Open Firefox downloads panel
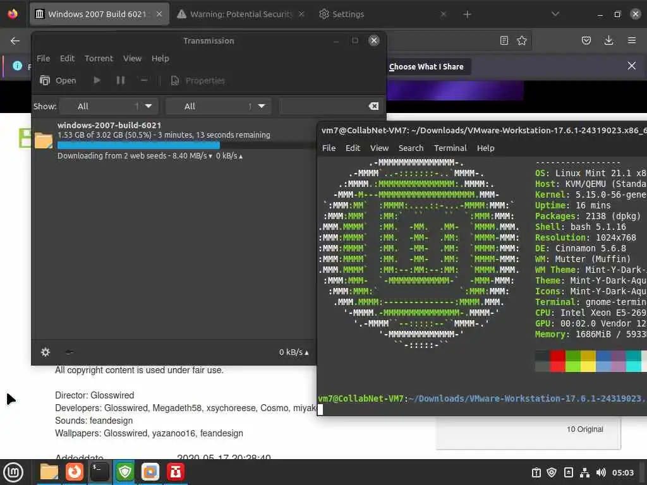This screenshot has height=485, width=647. point(608,40)
